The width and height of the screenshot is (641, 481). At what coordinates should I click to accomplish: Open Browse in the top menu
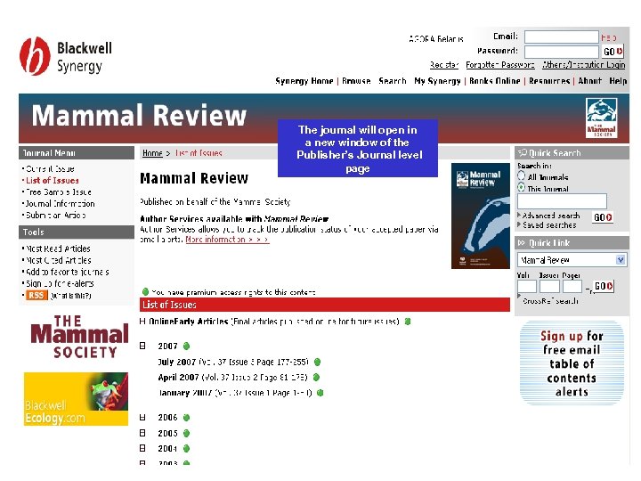coord(356,81)
